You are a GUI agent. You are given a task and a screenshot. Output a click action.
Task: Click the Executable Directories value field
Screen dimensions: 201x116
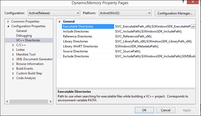tap(152, 26)
